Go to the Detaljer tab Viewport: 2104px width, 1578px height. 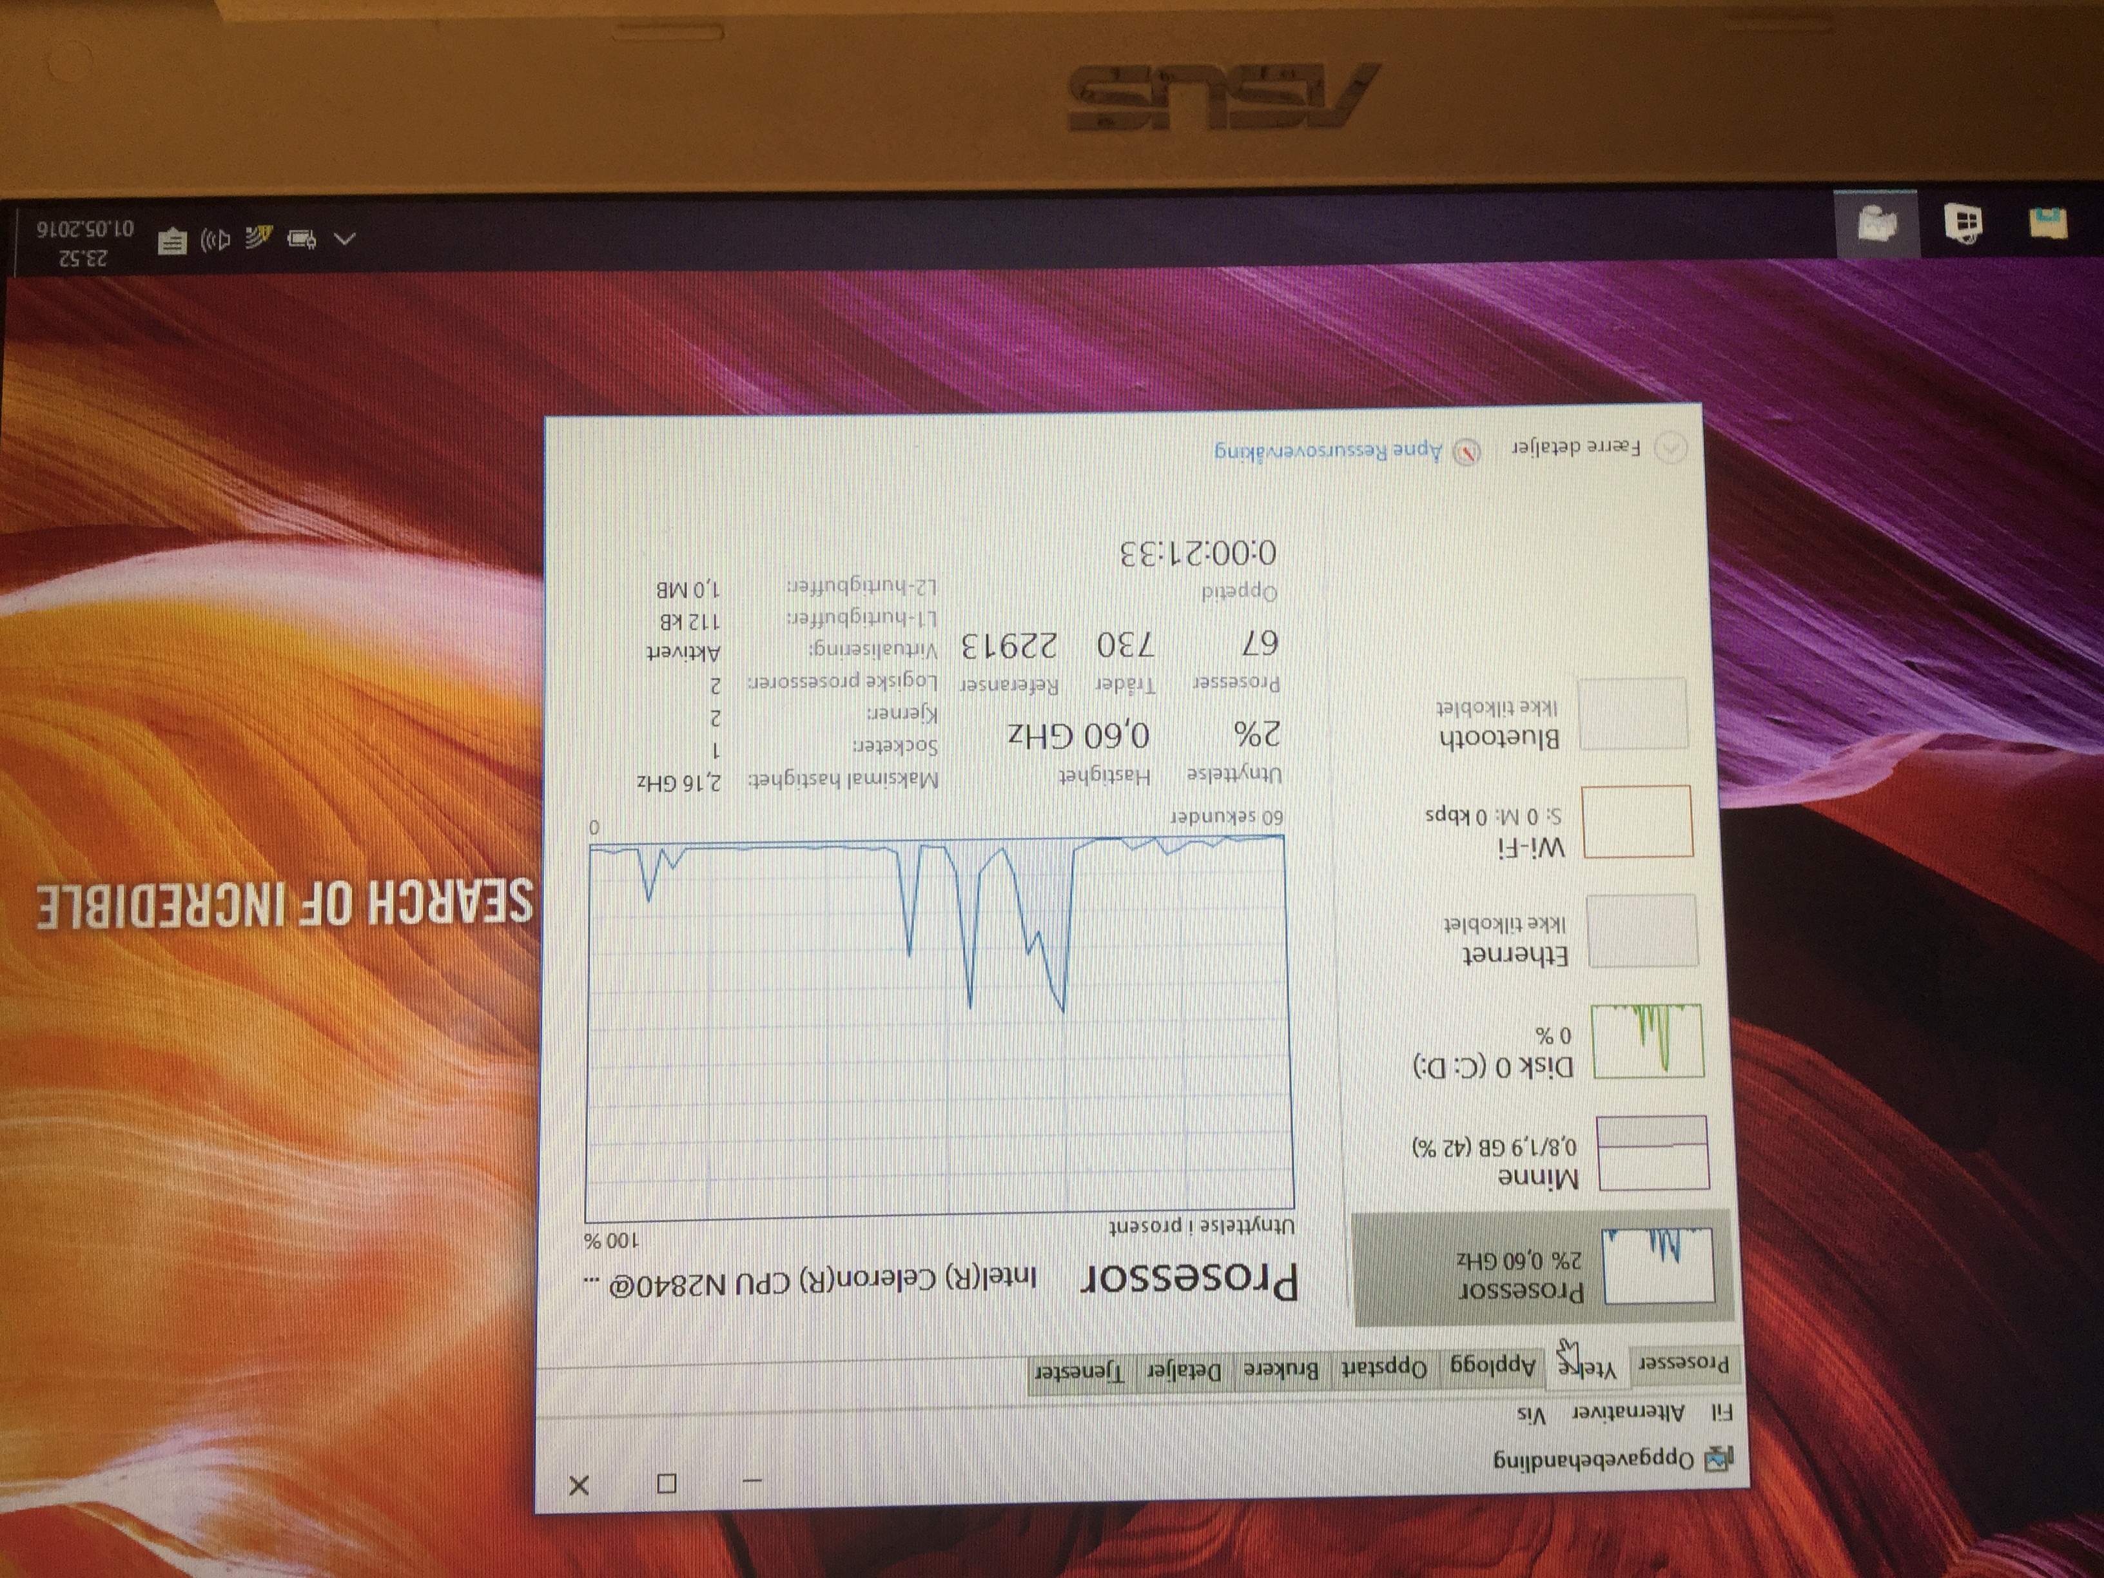[x=1183, y=1374]
